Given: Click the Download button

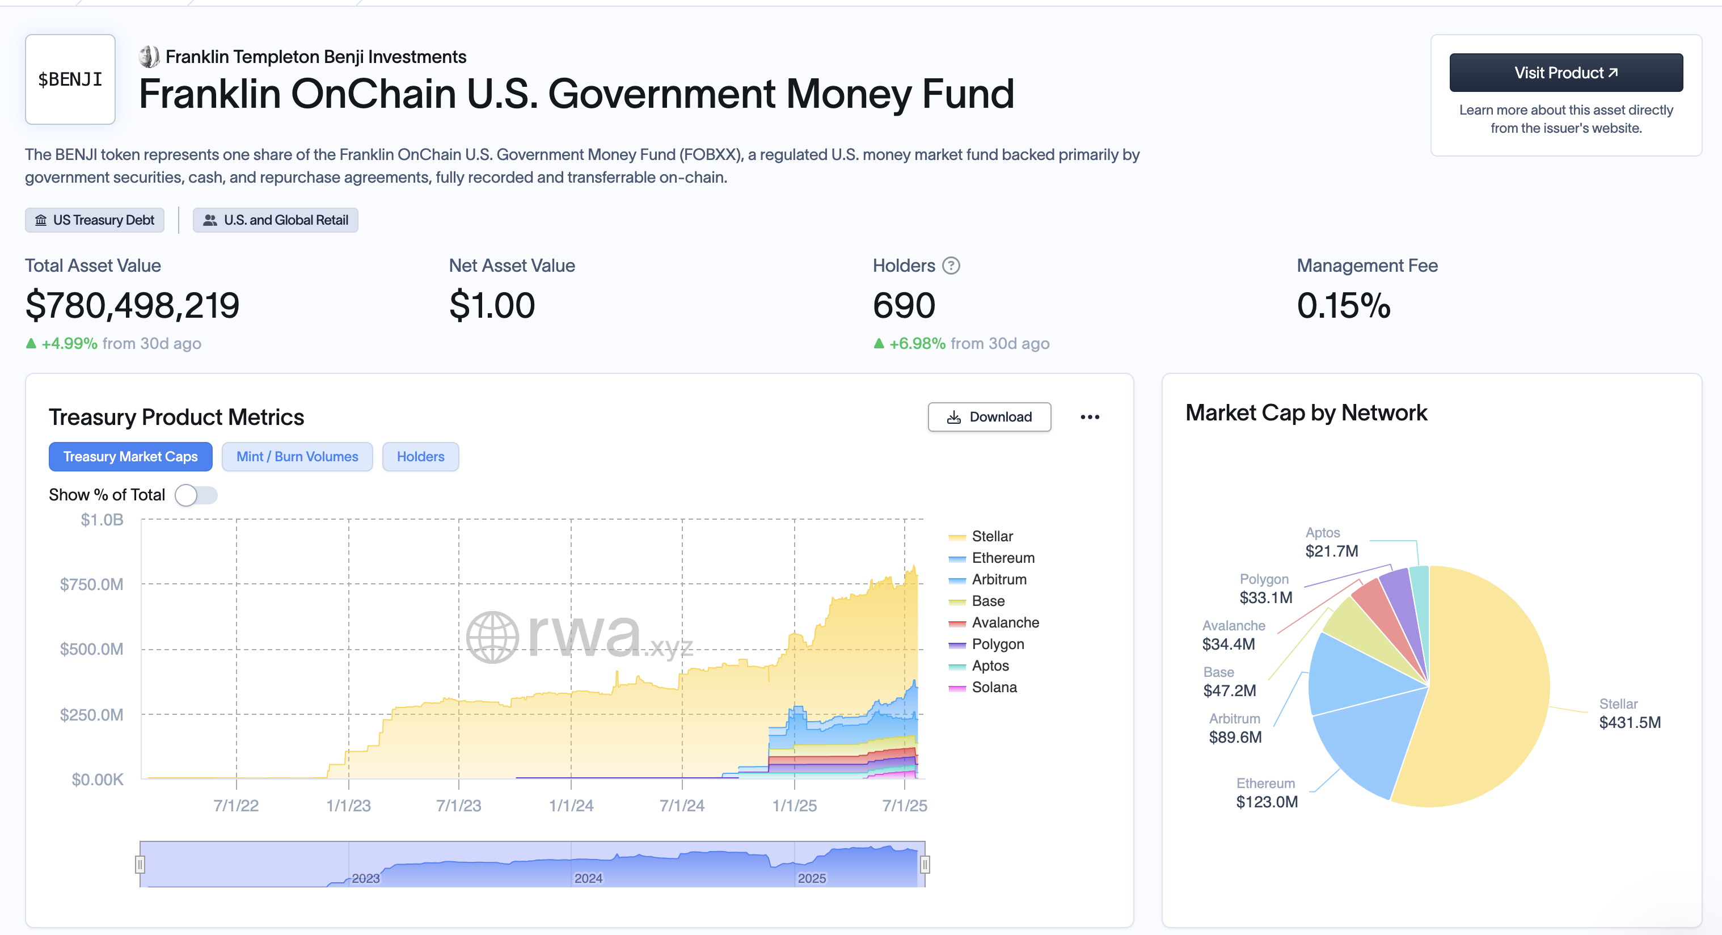Looking at the screenshot, I should coord(989,416).
